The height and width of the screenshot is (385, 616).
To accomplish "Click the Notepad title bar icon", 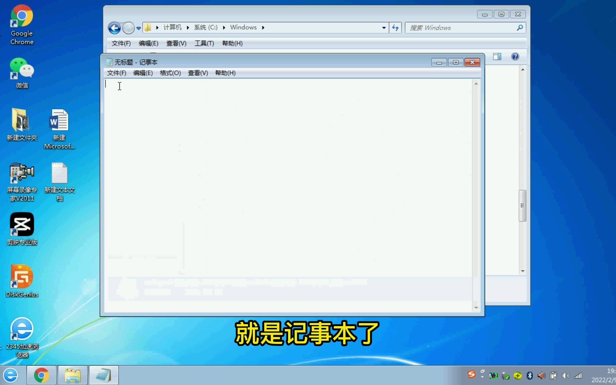I will (x=109, y=62).
